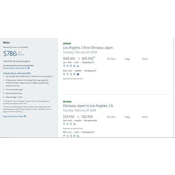Click the Los Angeles, CA to Okinawa, Japan heading

point(88,47)
